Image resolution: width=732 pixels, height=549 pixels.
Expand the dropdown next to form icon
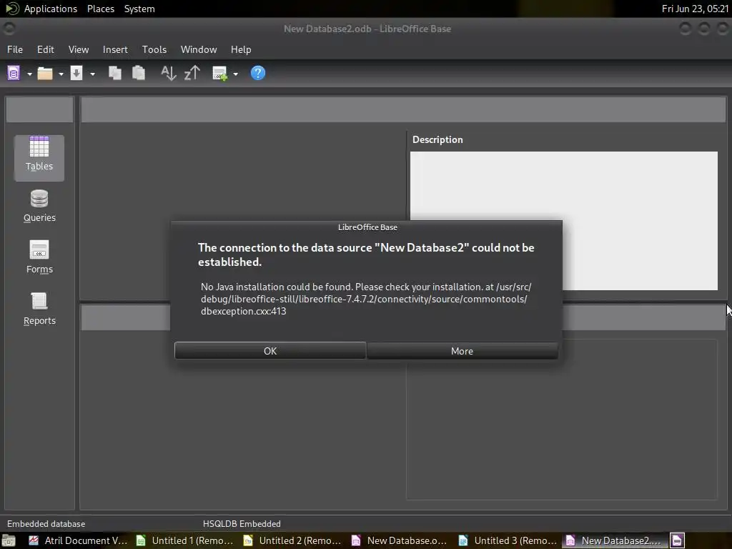(x=235, y=74)
